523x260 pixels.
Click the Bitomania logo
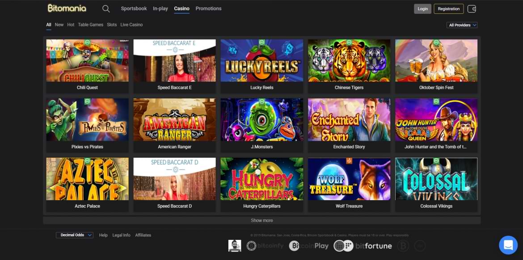click(67, 8)
